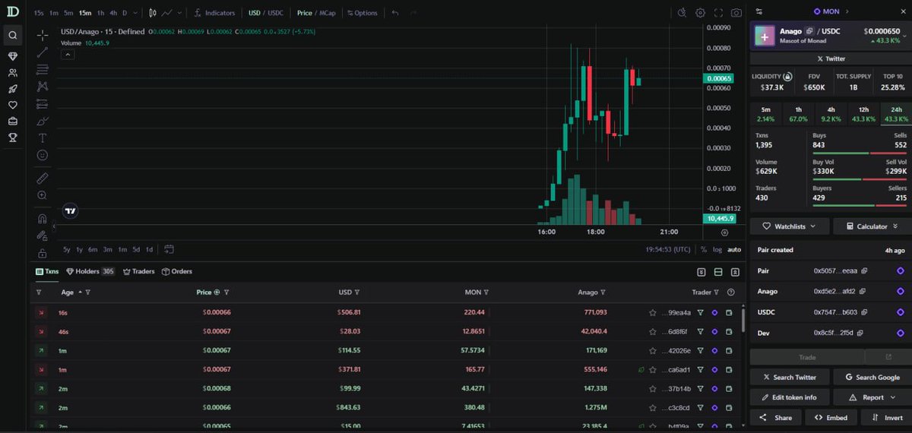Toggle percent scale on price axis
This screenshot has height=433, width=912.
[x=704, y=249]
